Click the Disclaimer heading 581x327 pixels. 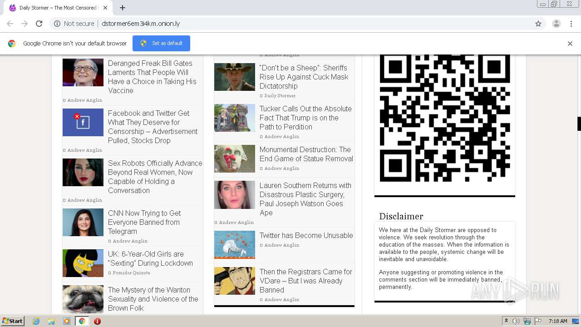coord(401,216)
